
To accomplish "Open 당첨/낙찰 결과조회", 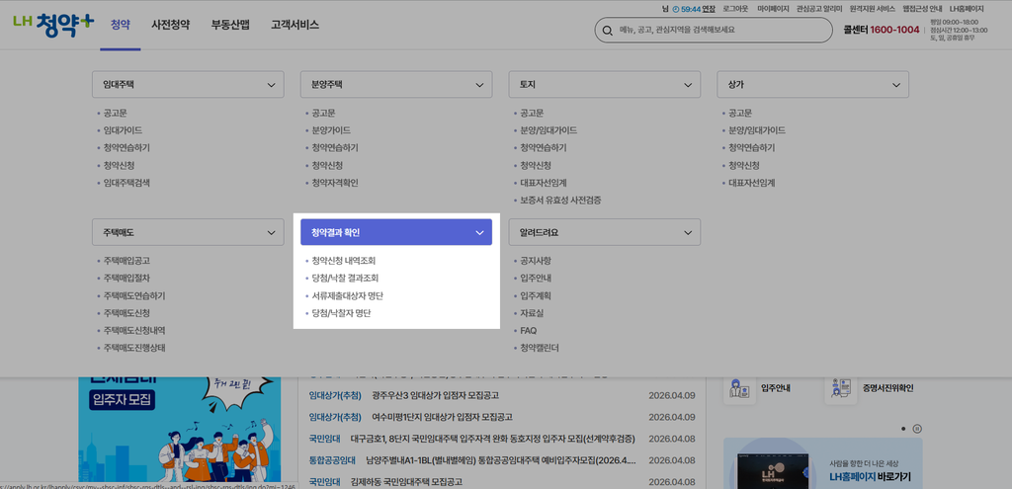I will (x=345, y=279).
